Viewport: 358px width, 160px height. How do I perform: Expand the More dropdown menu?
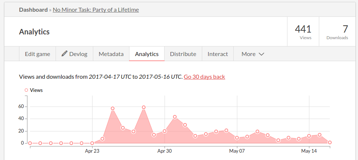[253, 54]
